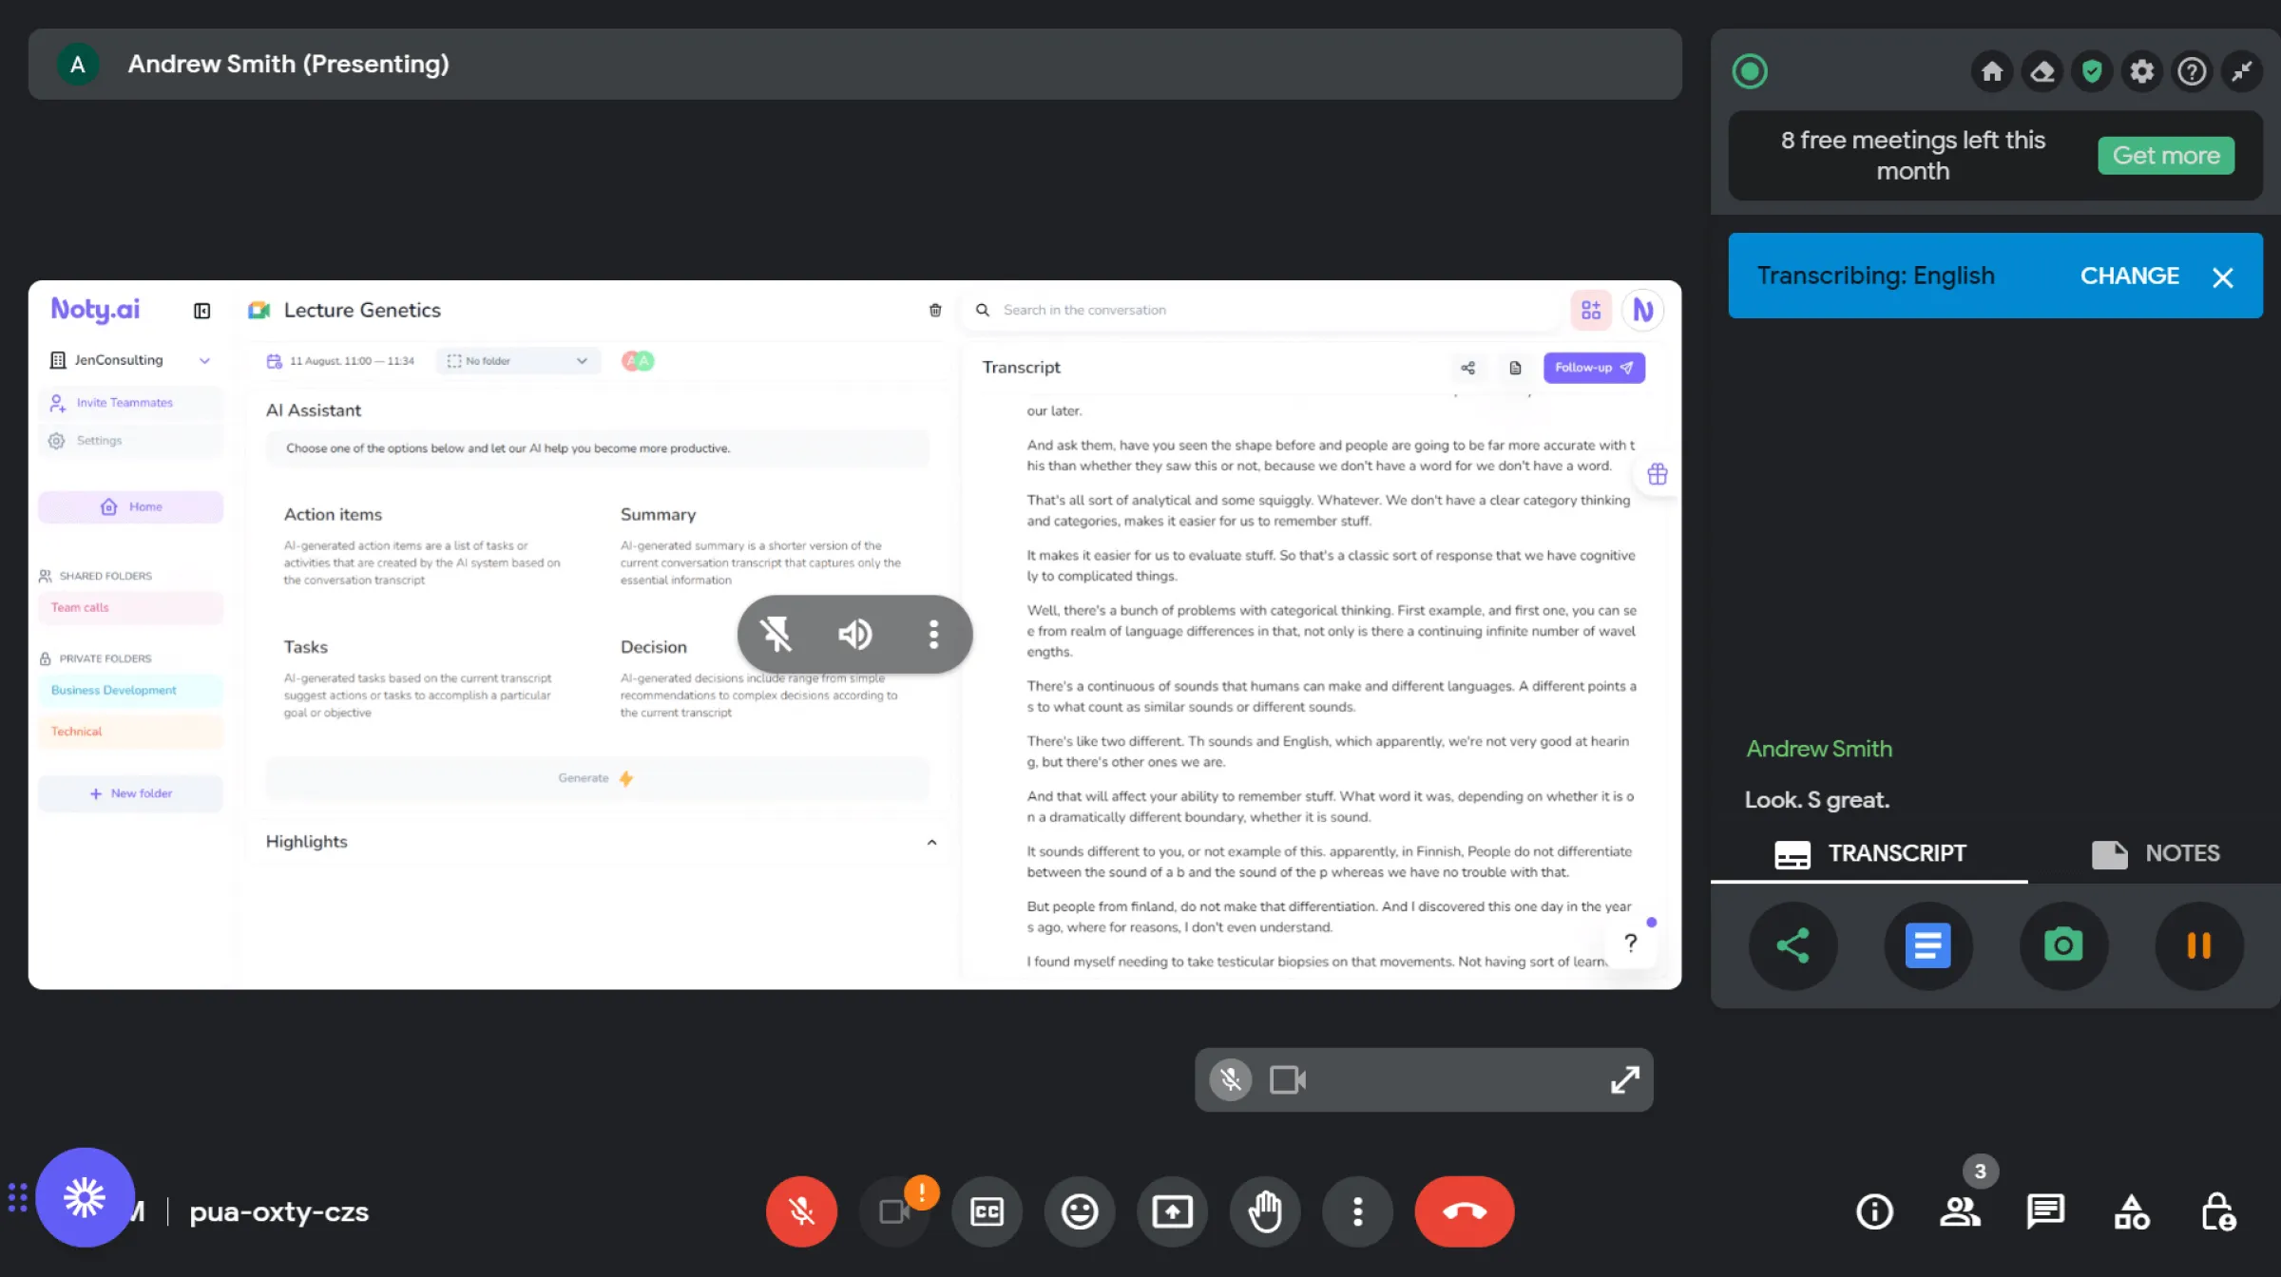Click the Search in the conversation field
This screenshot has width=2281, height=1277.
pos(1264,310)
